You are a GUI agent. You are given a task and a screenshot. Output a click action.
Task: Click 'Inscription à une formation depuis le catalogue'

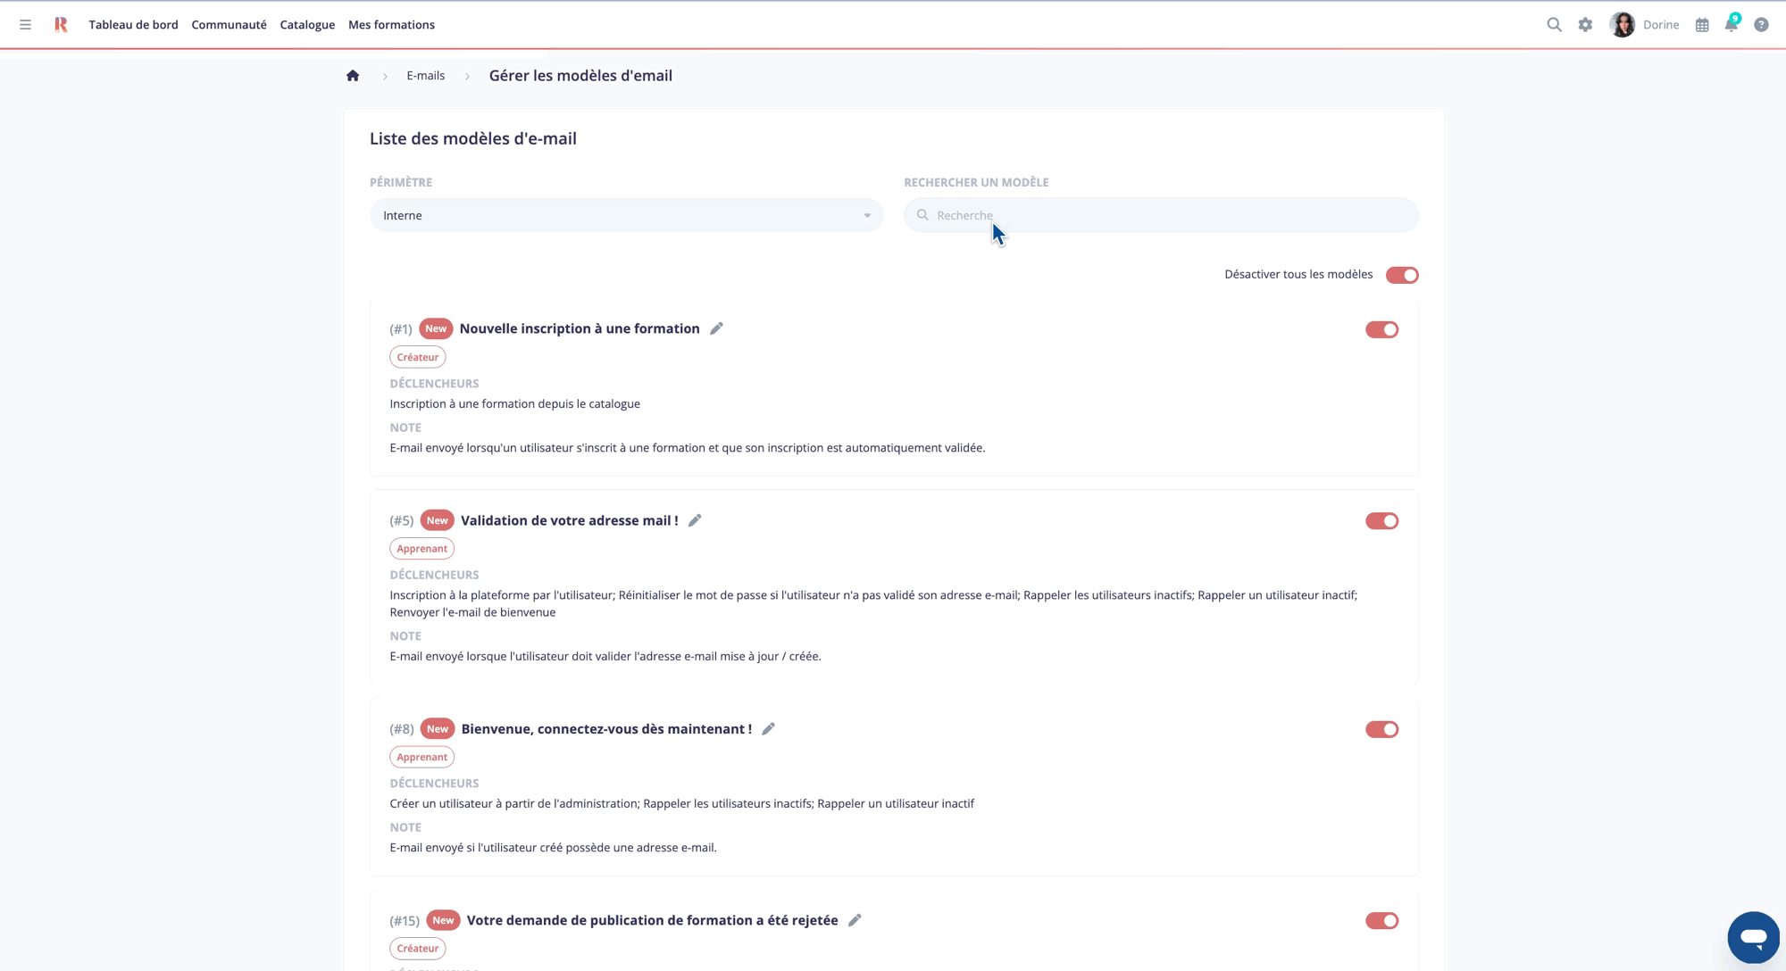(x=514, y=403)
